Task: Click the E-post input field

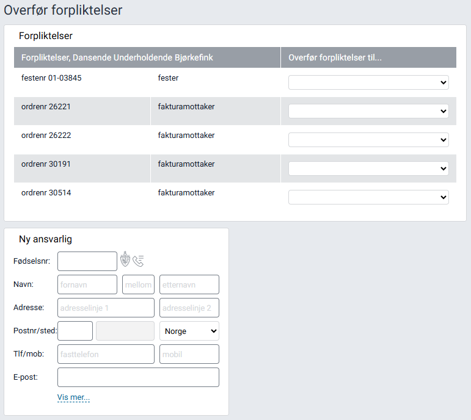Action: (138, 377)
